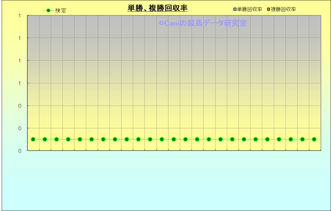Click the 検定 legend text label
This screenshot has width=331, height=211.
[61, 10]
